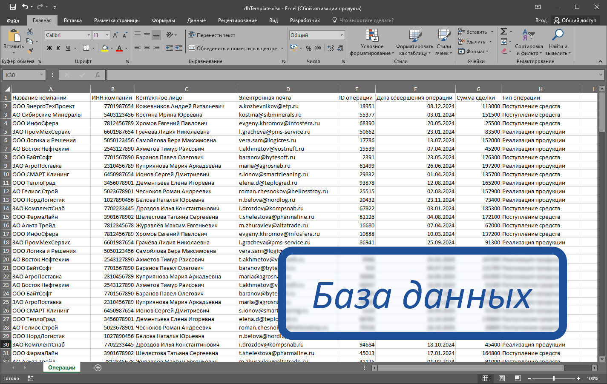The image size is (607, 384).
Task: Toggle italic formatting (К)
Action: click(58, 47)
